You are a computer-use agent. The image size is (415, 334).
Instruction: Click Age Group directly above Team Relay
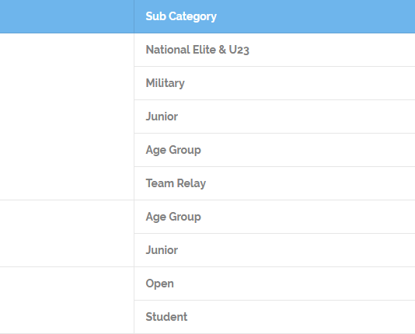274,150
